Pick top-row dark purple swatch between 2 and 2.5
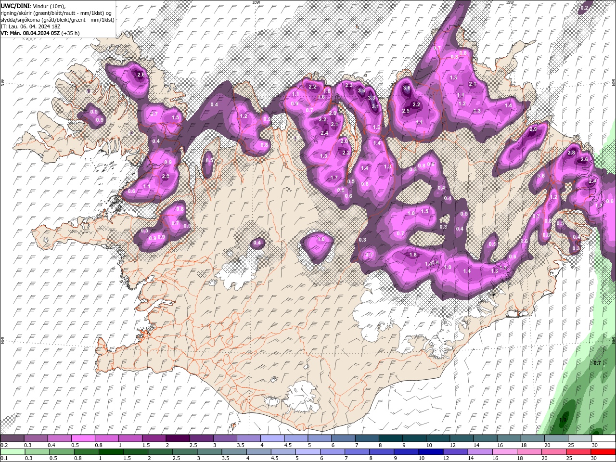Viewport: 616px width, 462px height. pos(177,438)
